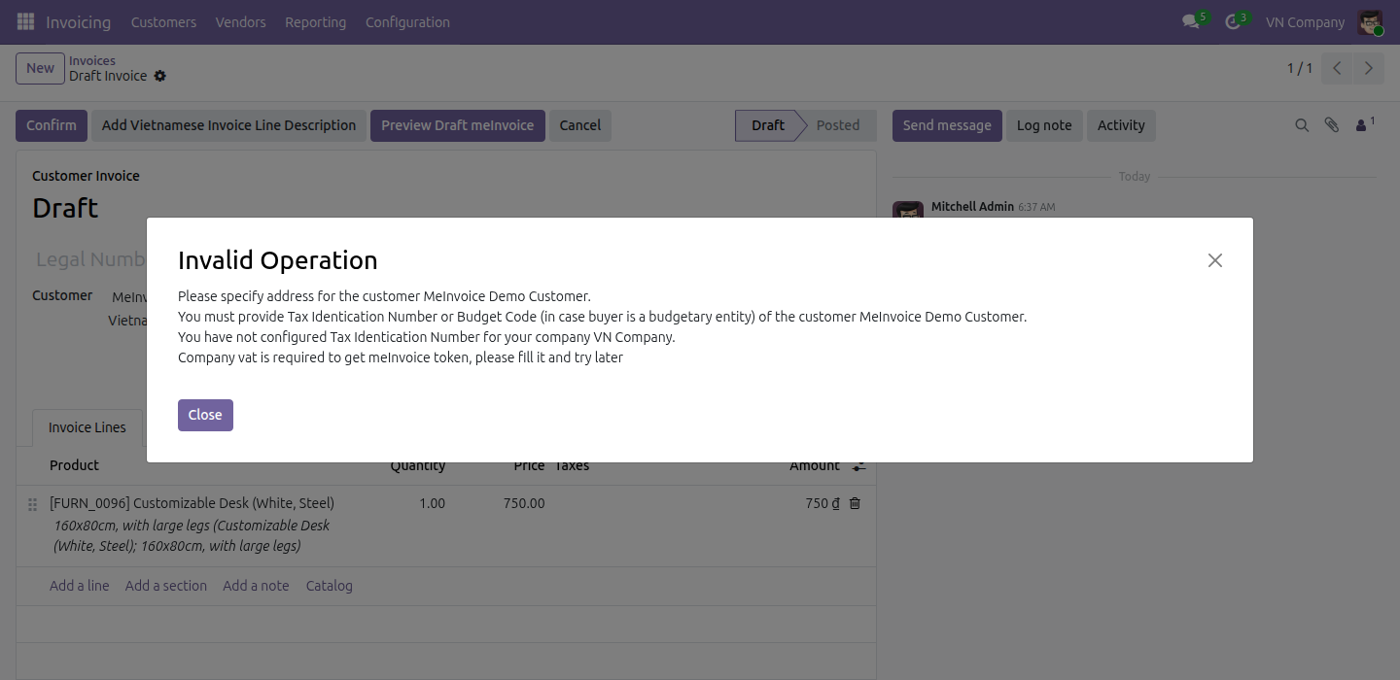Click the Mitchell Admin message author name

(x=972, y=207)
